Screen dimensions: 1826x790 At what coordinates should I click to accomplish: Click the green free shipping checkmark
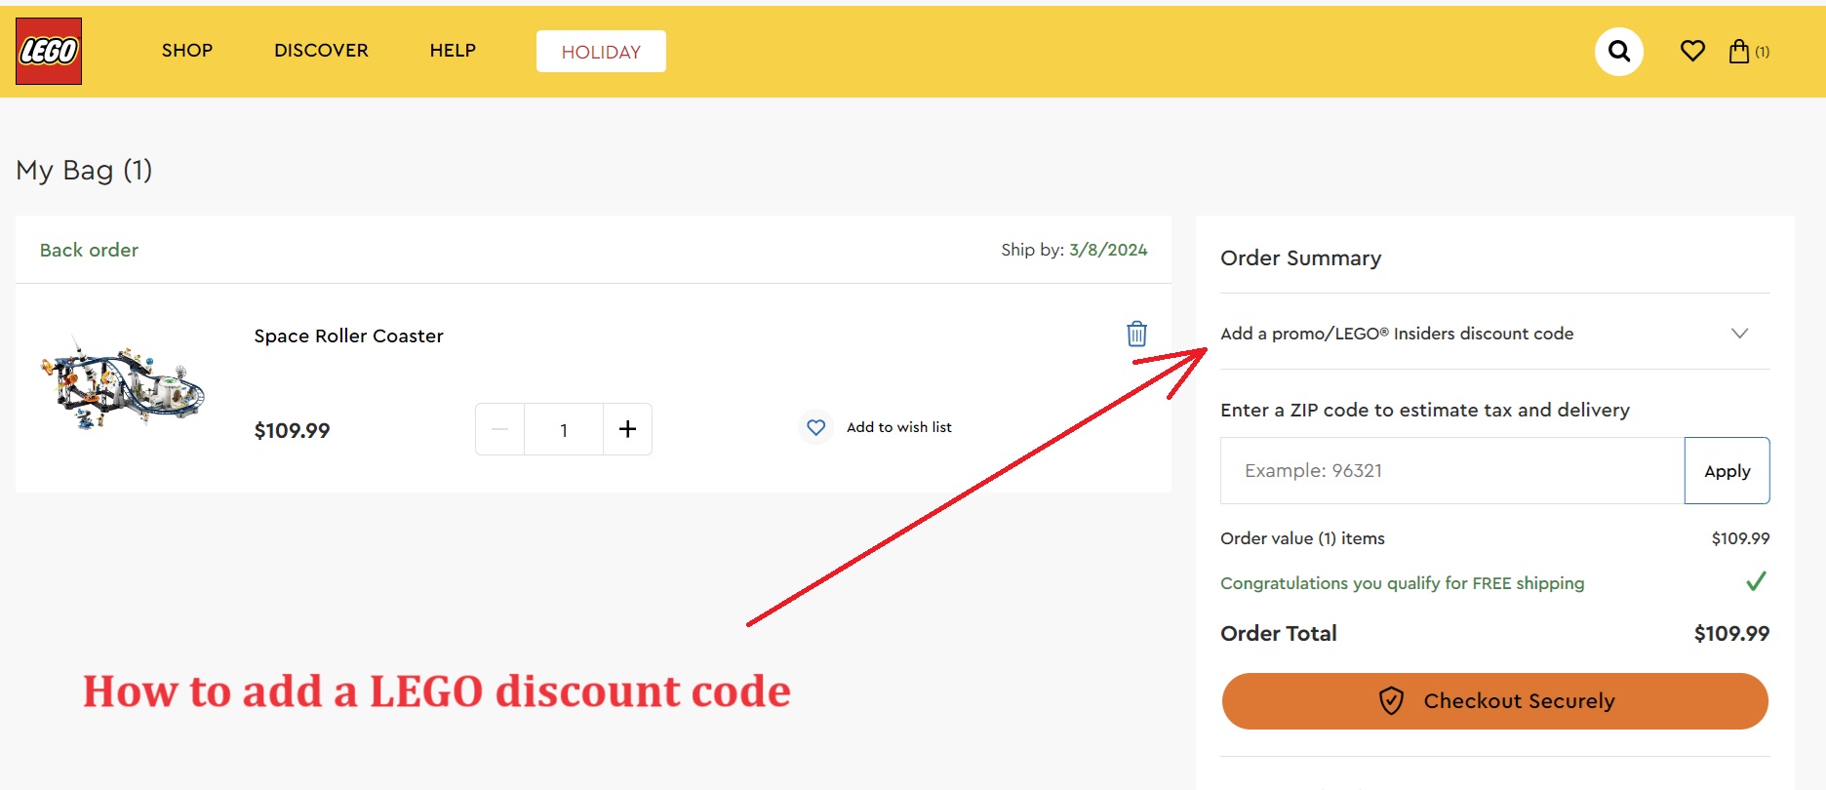(x=1756, y=582)
